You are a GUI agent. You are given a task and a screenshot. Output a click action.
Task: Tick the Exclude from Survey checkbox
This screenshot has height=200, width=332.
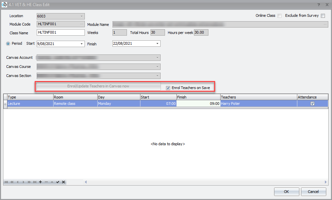323,16
